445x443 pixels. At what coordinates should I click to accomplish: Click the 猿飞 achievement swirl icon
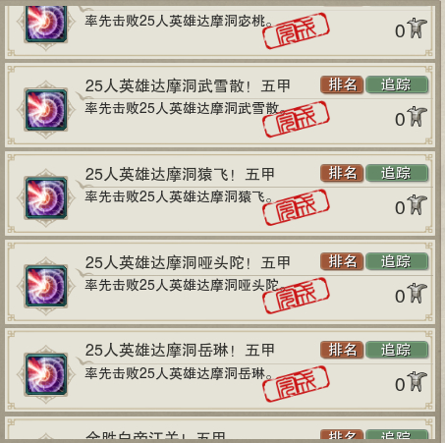(46, 197)
